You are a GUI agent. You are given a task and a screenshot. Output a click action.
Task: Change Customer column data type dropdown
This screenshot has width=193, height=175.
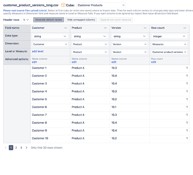click(50, 36)
